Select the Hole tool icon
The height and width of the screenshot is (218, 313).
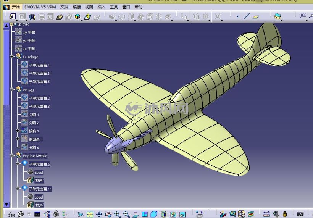(50, 16)
